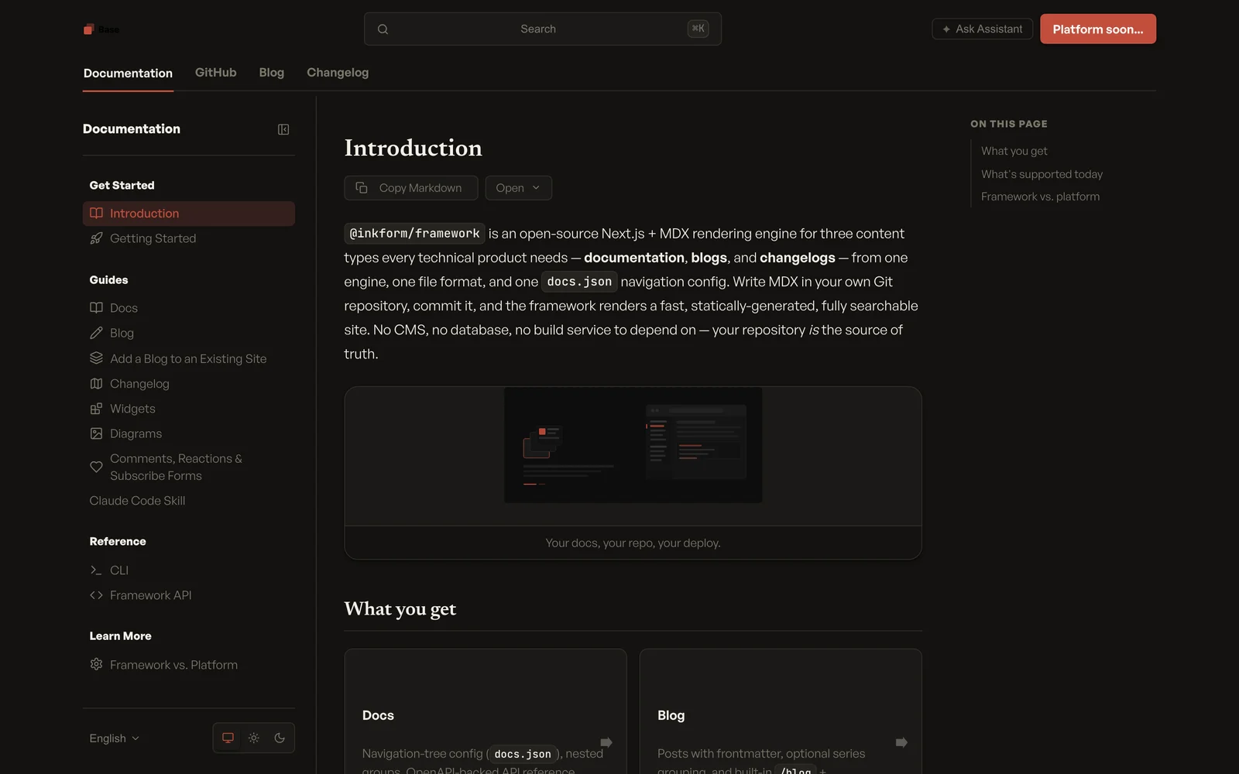Focus the Search input field

(x=542, y=29)
